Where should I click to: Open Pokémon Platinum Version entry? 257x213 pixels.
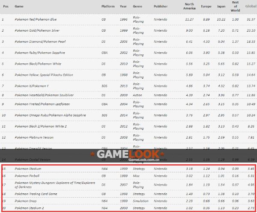tap(34, 138)
